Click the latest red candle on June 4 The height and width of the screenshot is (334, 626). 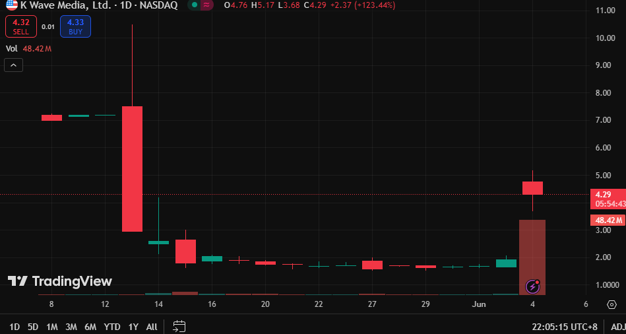[532, 188]
